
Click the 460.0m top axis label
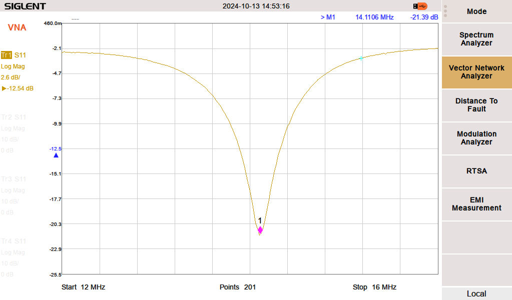53,23
